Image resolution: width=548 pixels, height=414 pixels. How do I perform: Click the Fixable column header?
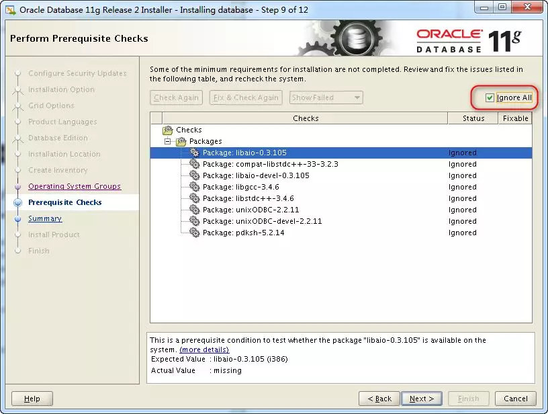coord(515,118)
